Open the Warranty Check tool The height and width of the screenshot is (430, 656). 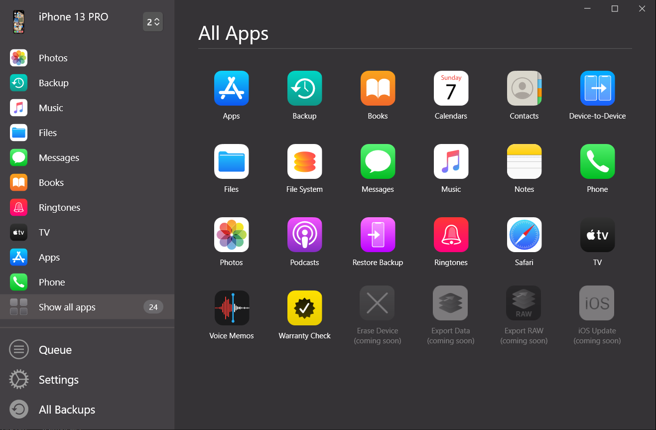point(304,308)
